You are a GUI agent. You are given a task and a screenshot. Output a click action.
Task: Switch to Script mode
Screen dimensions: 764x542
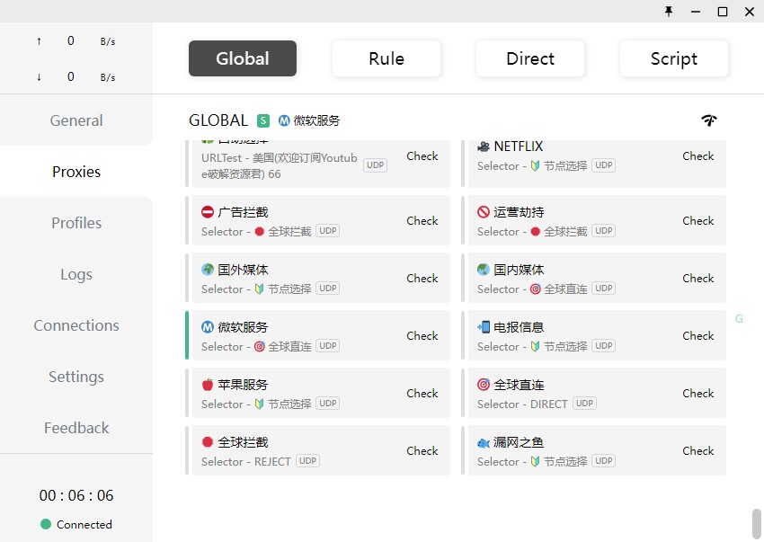tap(674, 58)
